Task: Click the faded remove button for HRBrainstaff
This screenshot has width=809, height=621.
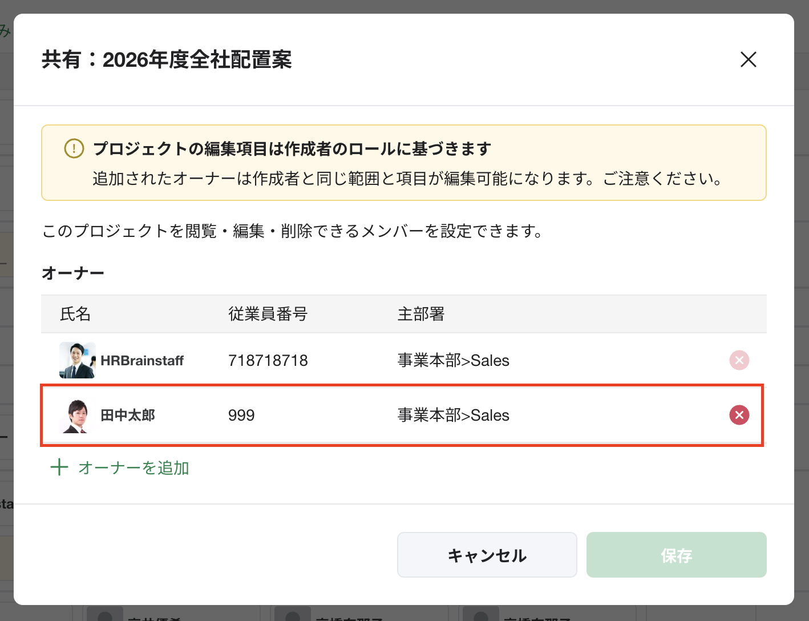Action: (x=739, y=360)
